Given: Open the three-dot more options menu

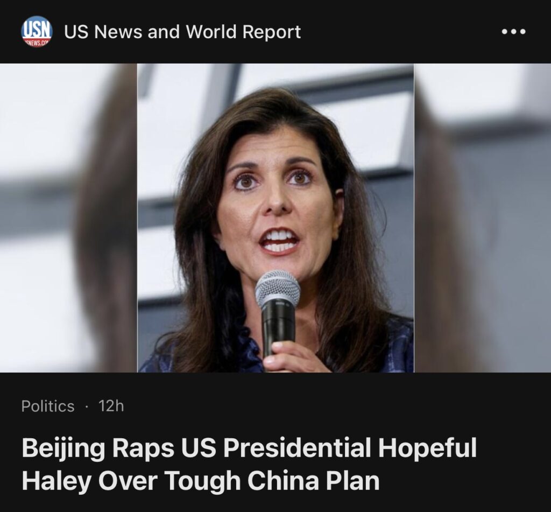Looking at the screenshot, I should (x=513, y=32).
